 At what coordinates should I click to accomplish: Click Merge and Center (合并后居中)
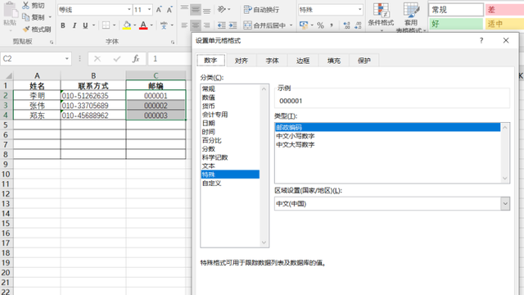tap(264, 25)
